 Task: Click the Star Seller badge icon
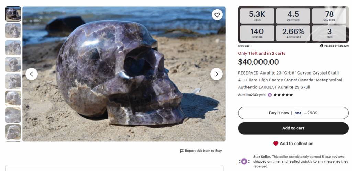tap(244, 161)
